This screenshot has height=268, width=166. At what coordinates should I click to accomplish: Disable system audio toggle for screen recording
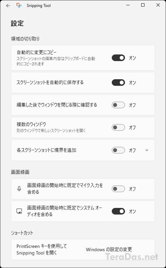pos(118,211)
